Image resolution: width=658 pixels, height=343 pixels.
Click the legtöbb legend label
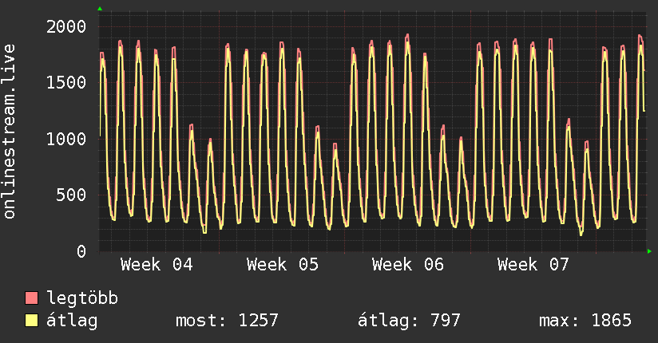coord(82,298)
